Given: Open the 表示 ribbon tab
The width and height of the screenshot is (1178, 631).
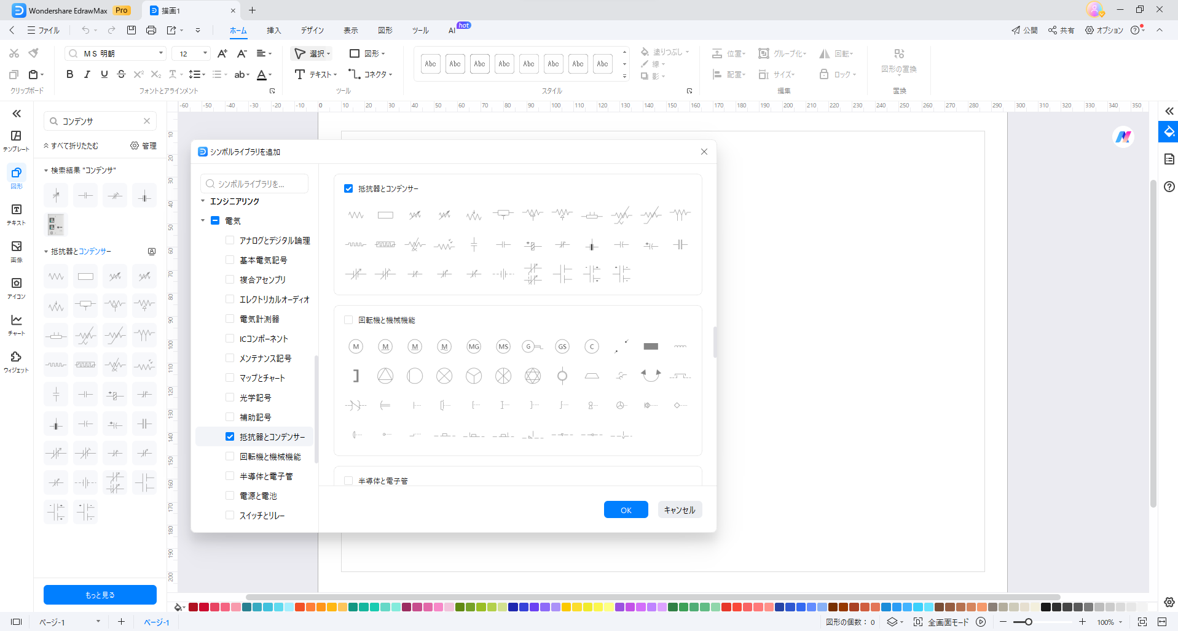Looking at the screenshot, I should pos(350,30).
